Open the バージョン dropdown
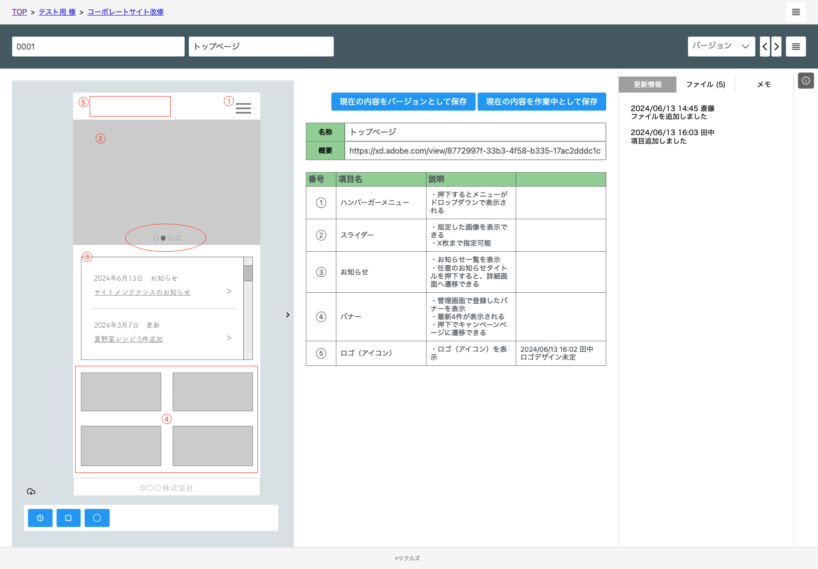Screen dimensions: 818x569 click(721, 47)
